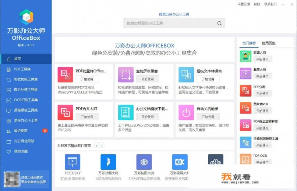Open 办公网址导航 in the sidebar

26,141
